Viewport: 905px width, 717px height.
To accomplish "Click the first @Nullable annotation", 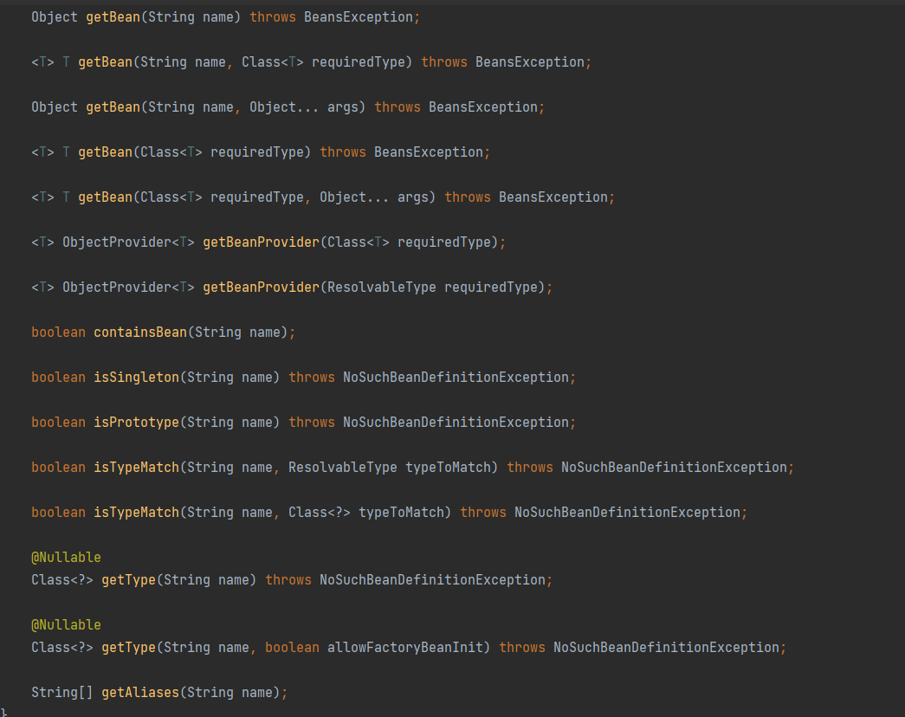I will 66,558.
